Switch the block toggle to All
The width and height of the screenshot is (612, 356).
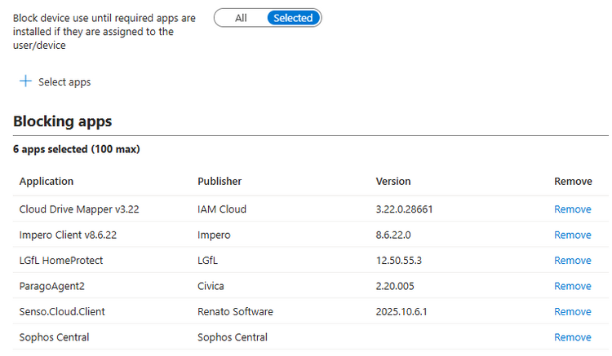click(241, 18)
